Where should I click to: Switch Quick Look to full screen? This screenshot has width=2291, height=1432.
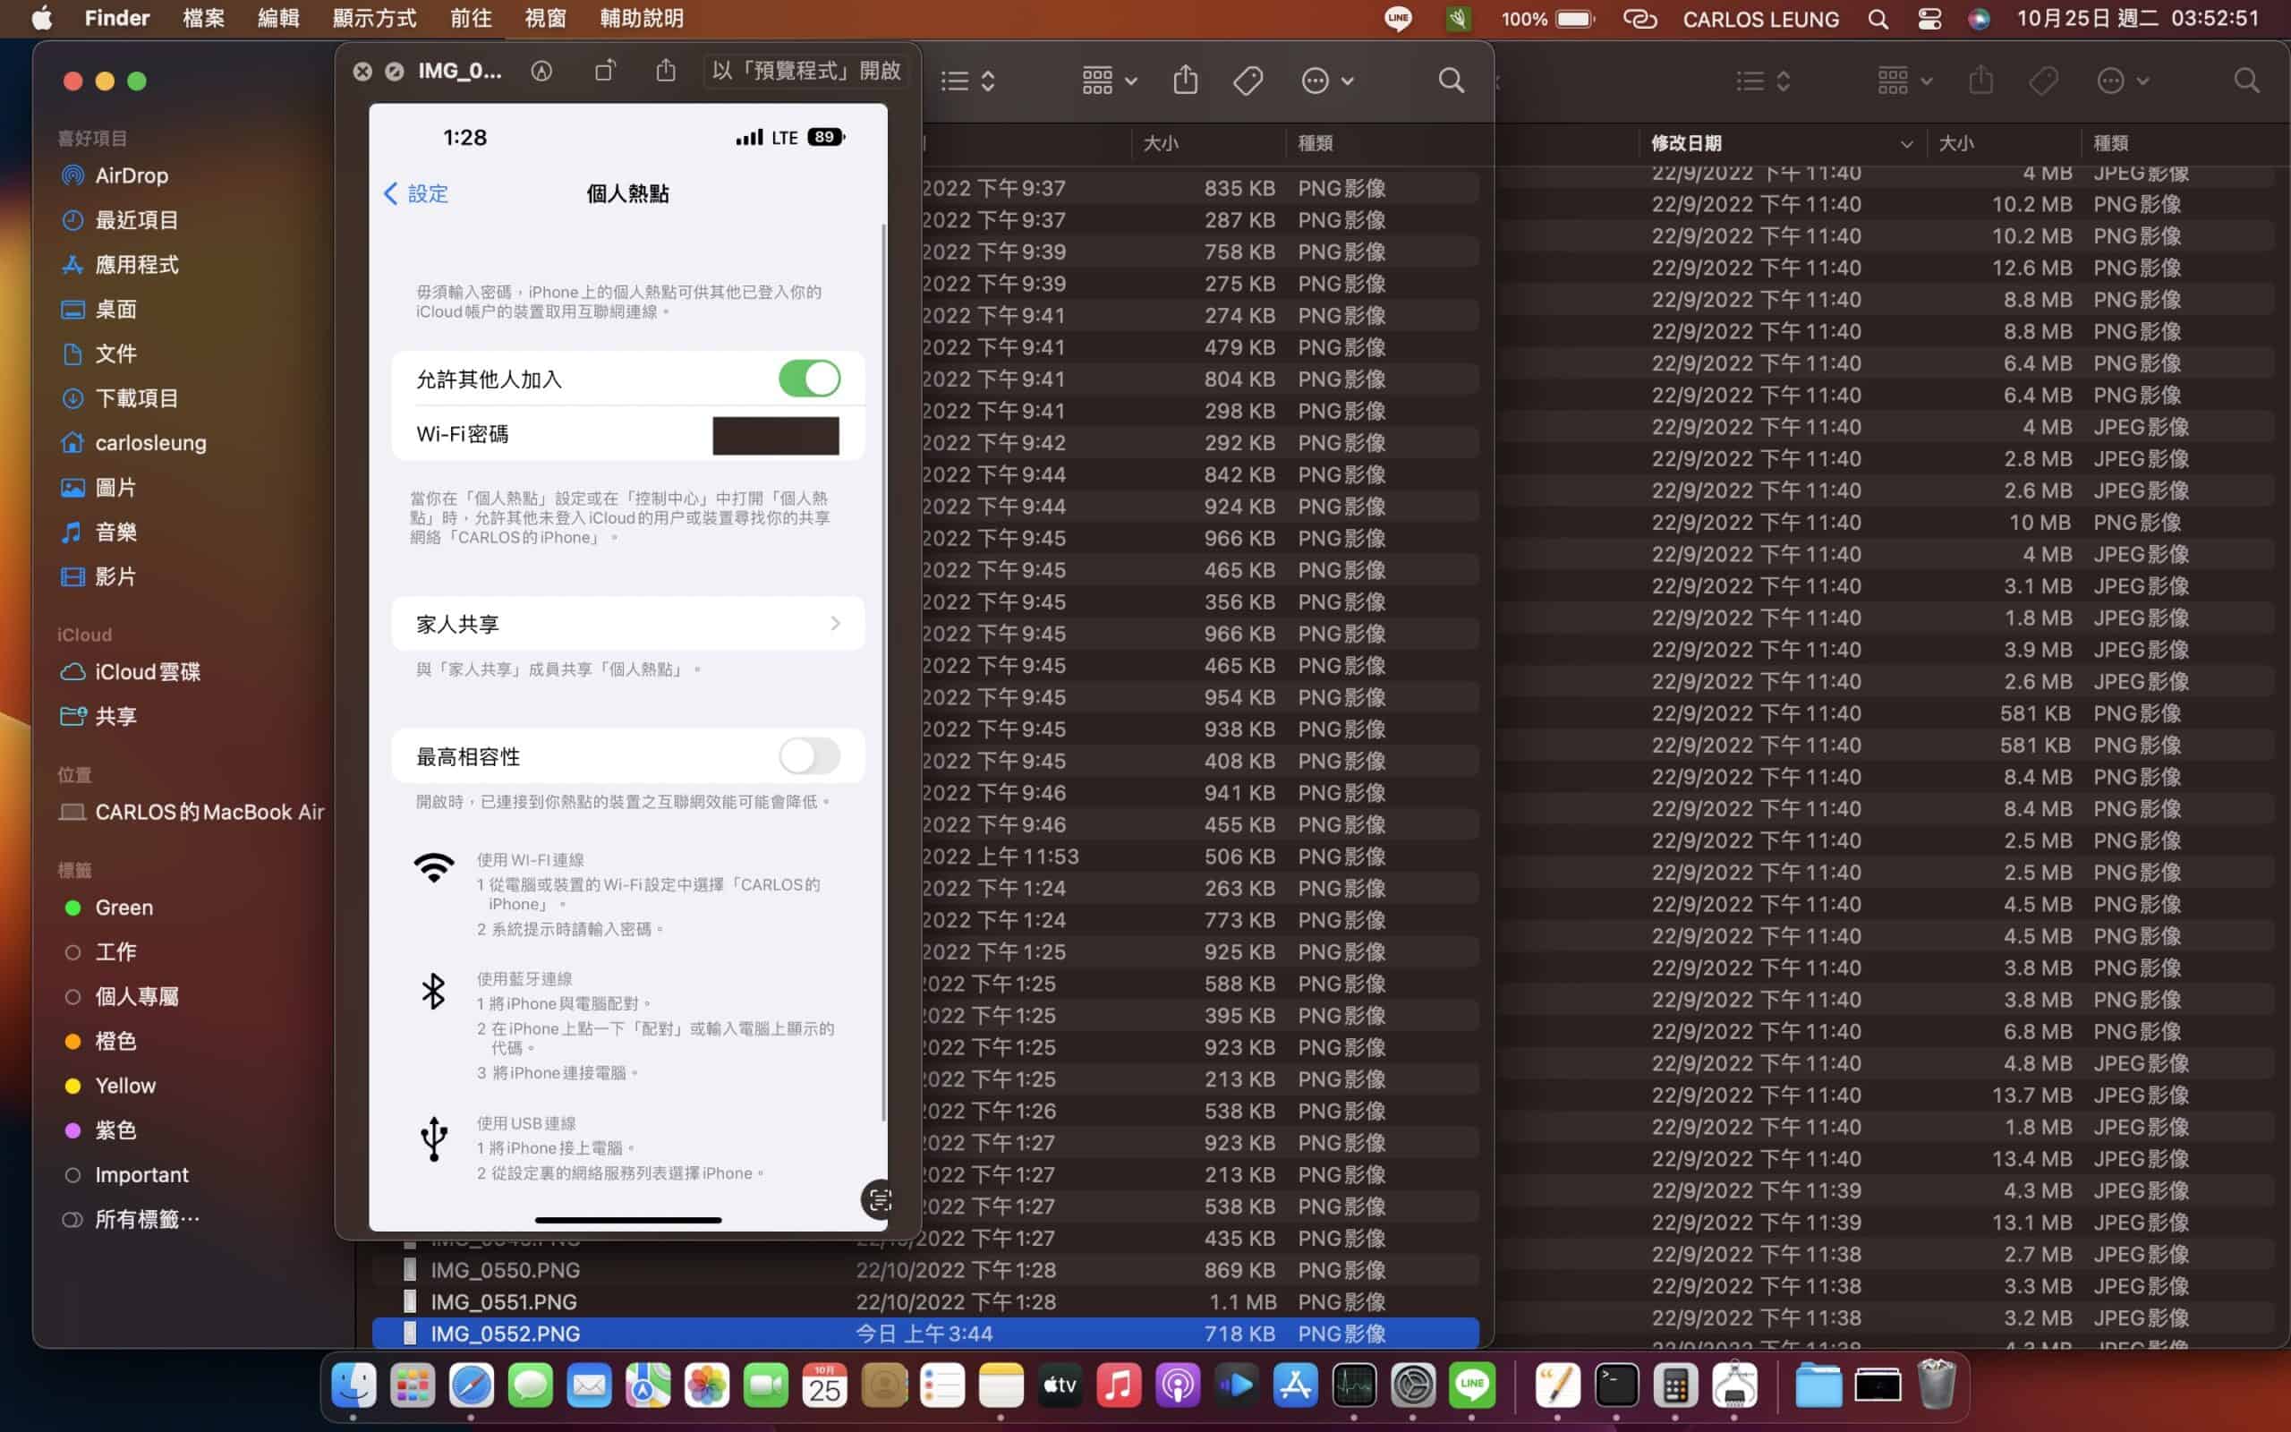point(395,71)
